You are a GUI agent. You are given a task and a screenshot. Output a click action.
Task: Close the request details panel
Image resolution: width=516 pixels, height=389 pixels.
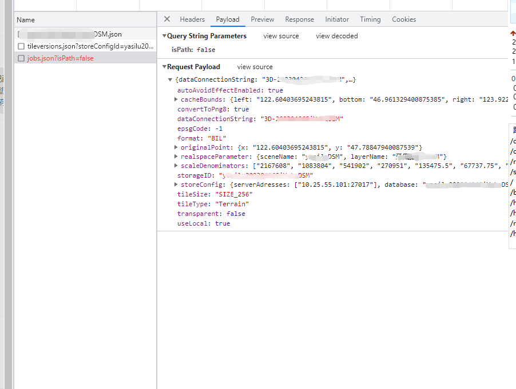167,19
